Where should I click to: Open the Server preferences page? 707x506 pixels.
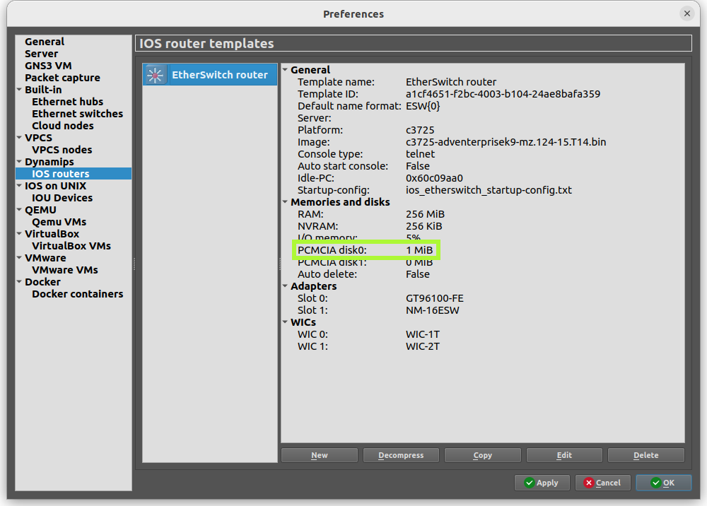point(41,54)
